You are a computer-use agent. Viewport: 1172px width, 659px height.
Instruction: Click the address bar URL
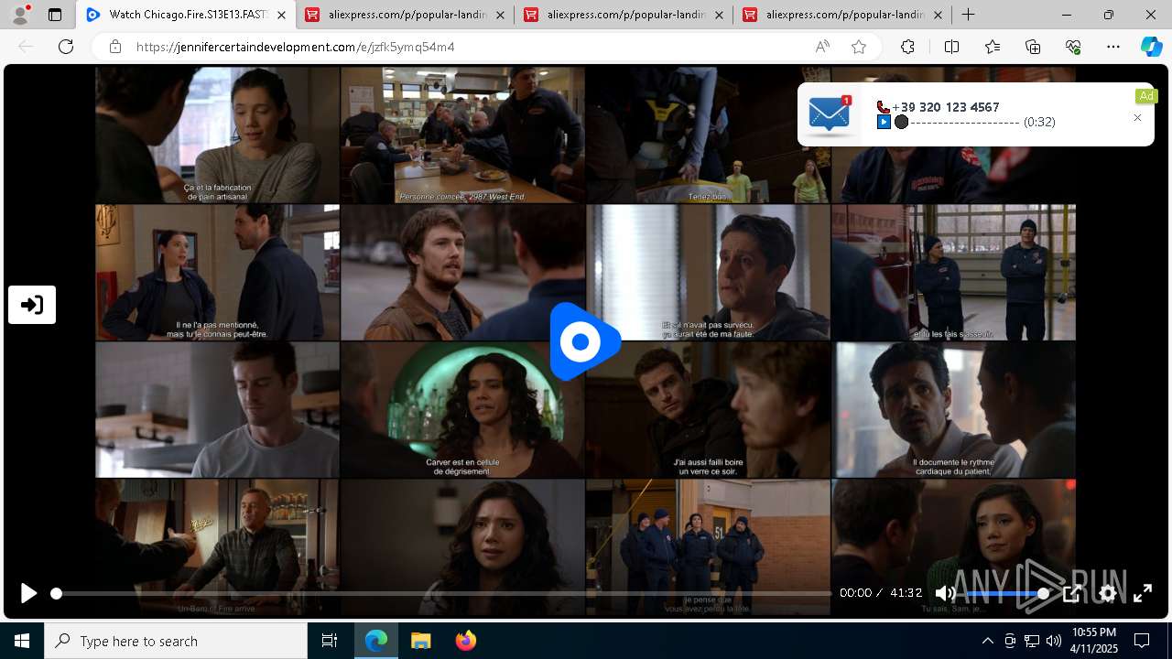295,47
